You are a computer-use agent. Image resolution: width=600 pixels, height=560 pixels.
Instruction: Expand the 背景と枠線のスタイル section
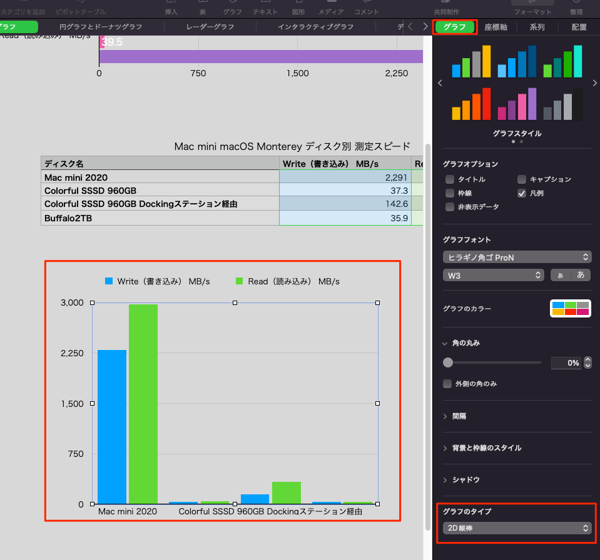click(445, 448)
